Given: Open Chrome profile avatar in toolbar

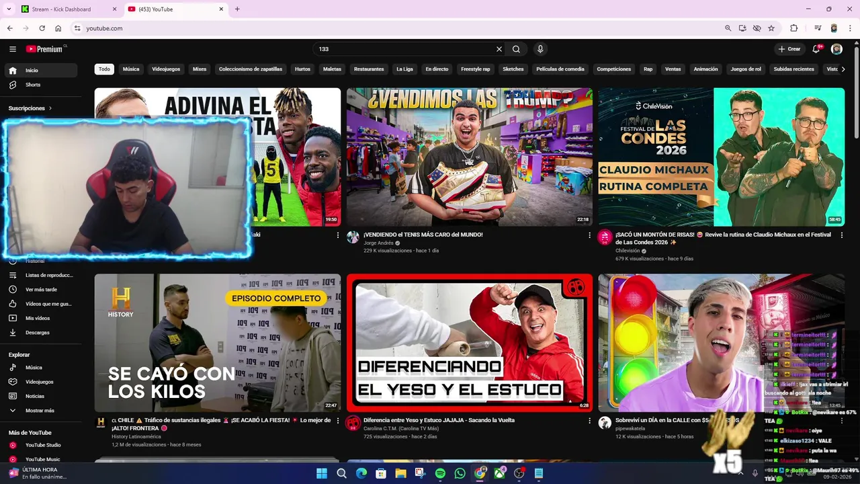Looking at the screenshot, I should click(x=834, y=28).
